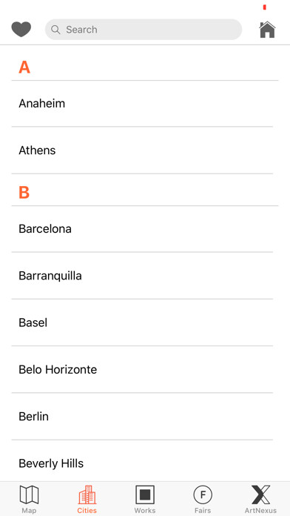The width and height of the screenshot is (290, 516).
Task: Tap the heart favorites icon
Action: (21, 30)
